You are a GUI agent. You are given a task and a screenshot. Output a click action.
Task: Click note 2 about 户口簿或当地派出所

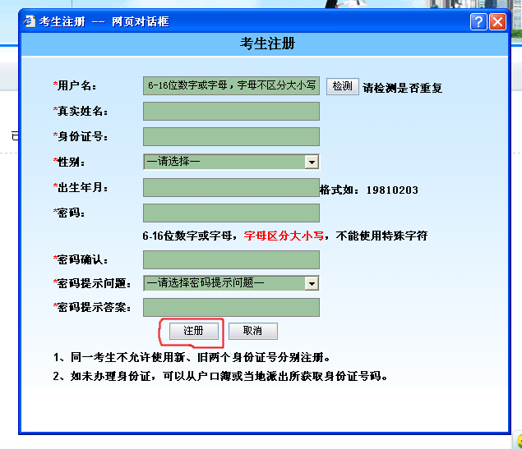[220, 376]
